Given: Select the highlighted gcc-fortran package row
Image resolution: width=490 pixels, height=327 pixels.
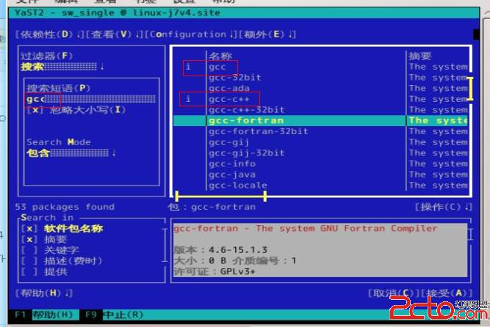Looking at the screenshot, I should (x=320, y=120).
